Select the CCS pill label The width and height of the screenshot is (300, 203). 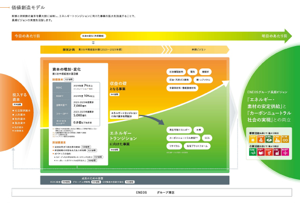click(x=207, y=138)
